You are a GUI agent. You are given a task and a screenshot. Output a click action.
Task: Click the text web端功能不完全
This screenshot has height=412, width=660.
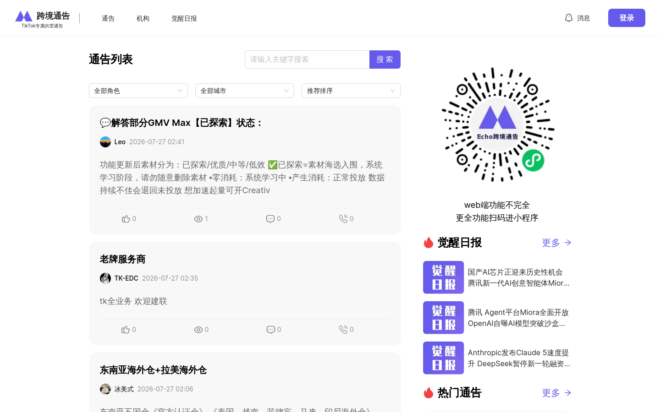tap(497, 205)
